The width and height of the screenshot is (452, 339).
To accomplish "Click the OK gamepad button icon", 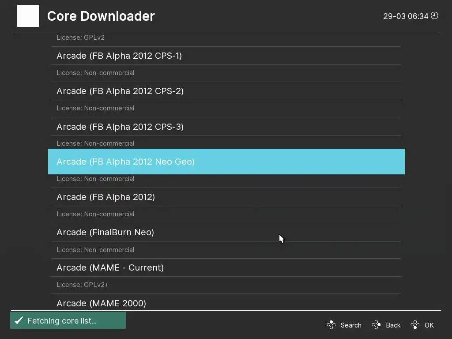I will 415,325.
